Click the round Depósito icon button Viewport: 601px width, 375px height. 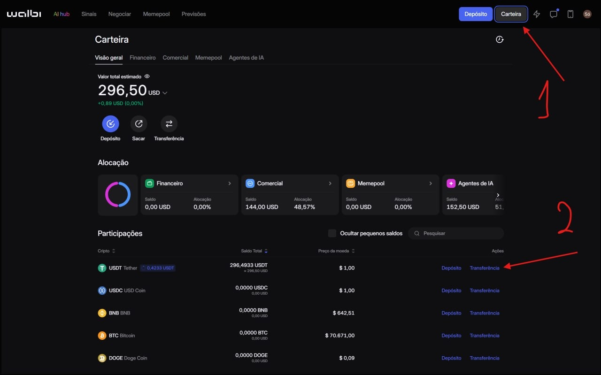(110, 124)
